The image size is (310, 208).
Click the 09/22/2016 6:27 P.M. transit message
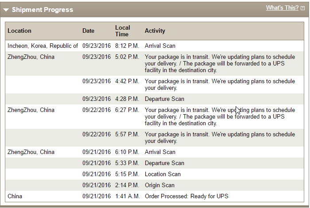pyautogui.click(x=220, y=116)
